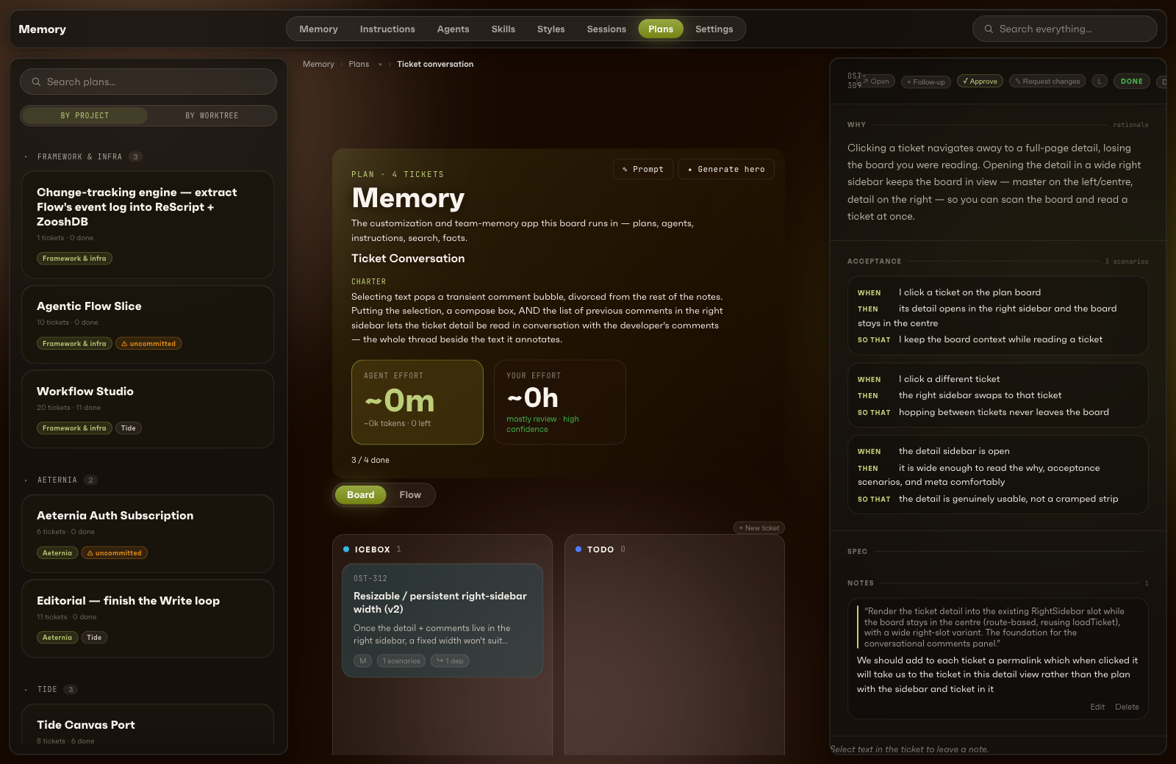
Task: Click the DONE status badge
Action: tap(1132, 82)
